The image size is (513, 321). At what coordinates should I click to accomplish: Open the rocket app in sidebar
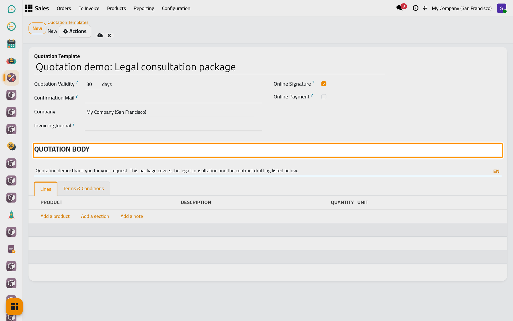pos(11,215)
